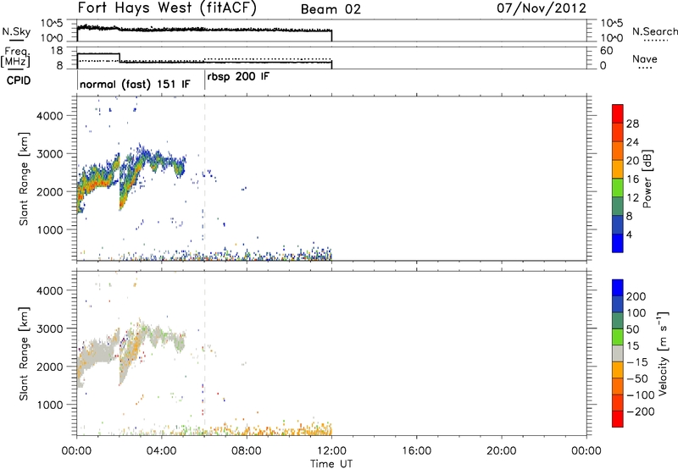Click the 'Nave' legend label
Image resolution: width=678 pixels, height=469 pixels.
pos(645,58)
